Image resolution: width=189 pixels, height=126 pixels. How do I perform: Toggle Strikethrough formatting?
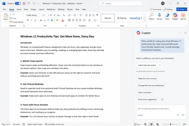point(41,20)
